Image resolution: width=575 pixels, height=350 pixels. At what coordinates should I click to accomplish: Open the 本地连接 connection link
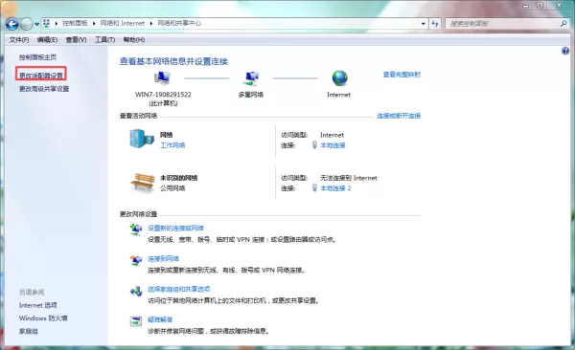click(333, 145)
